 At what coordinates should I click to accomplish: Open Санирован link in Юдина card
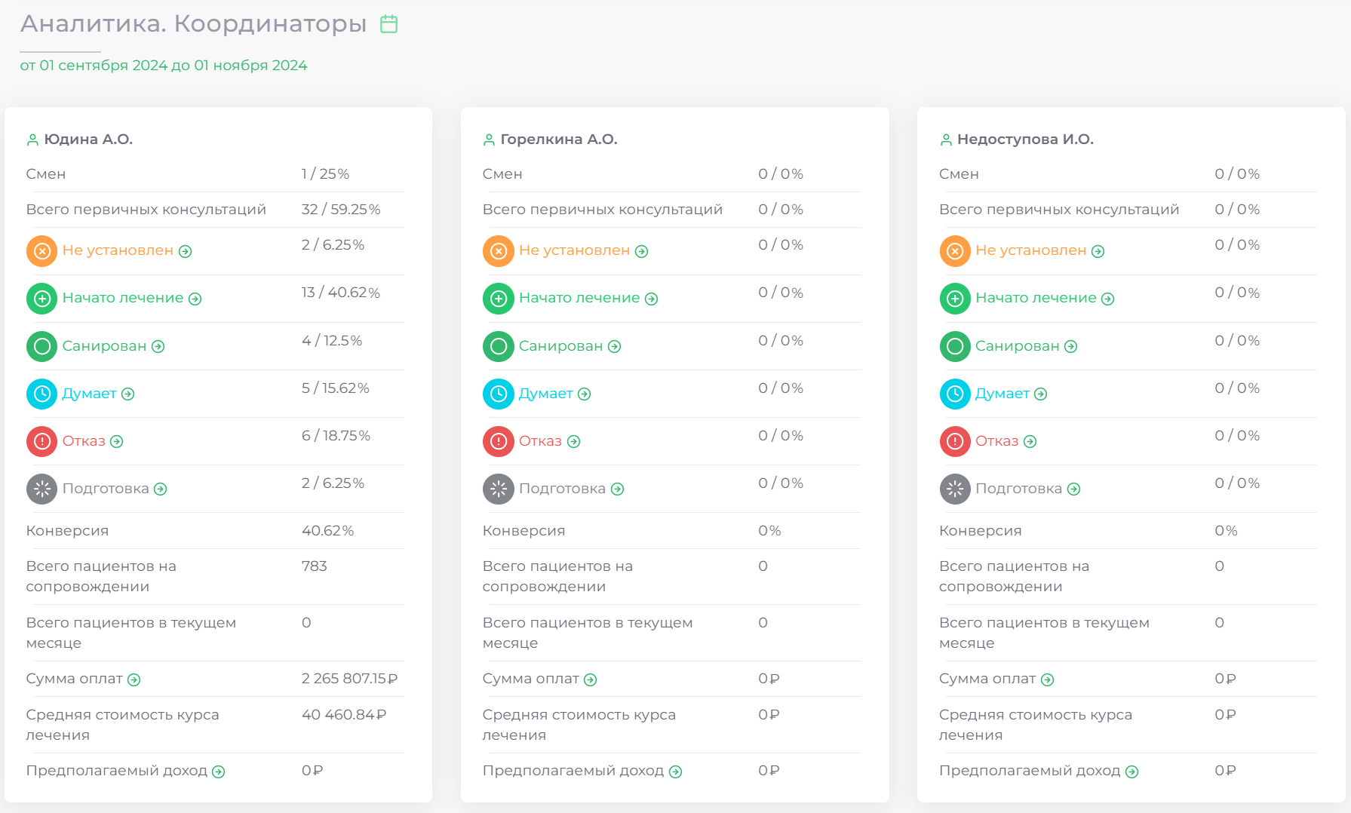click(x=113, y=346)
